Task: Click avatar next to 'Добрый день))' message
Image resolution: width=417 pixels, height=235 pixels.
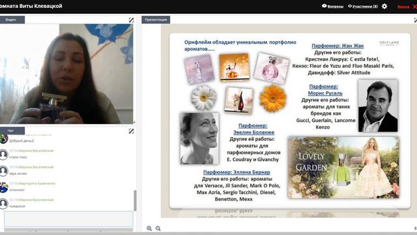Action: point(4,138)
